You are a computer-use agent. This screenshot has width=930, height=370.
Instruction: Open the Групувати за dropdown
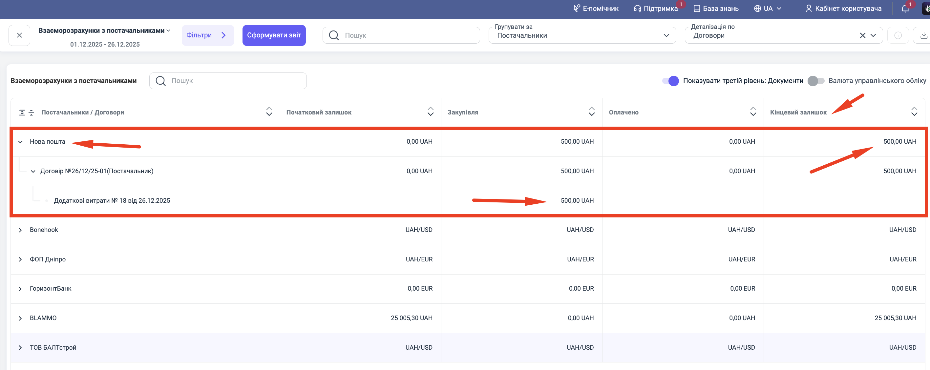coord(581,35)
